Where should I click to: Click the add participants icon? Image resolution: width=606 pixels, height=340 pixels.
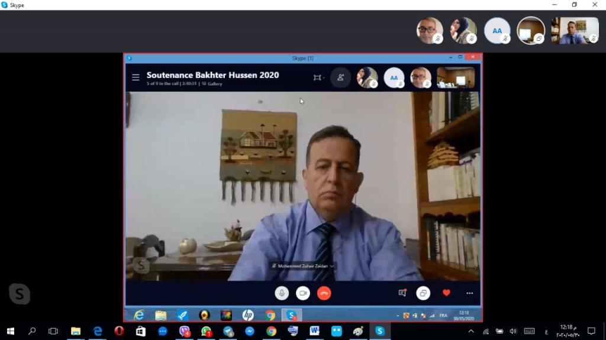pyautogui.click(x=340, y=77)
